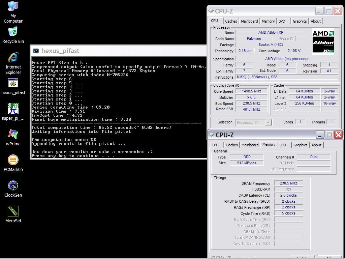This screenshot has height=259, width=345.
Task: Click the 5 clocks tRAS value
Action: click(x=288, y=213)
